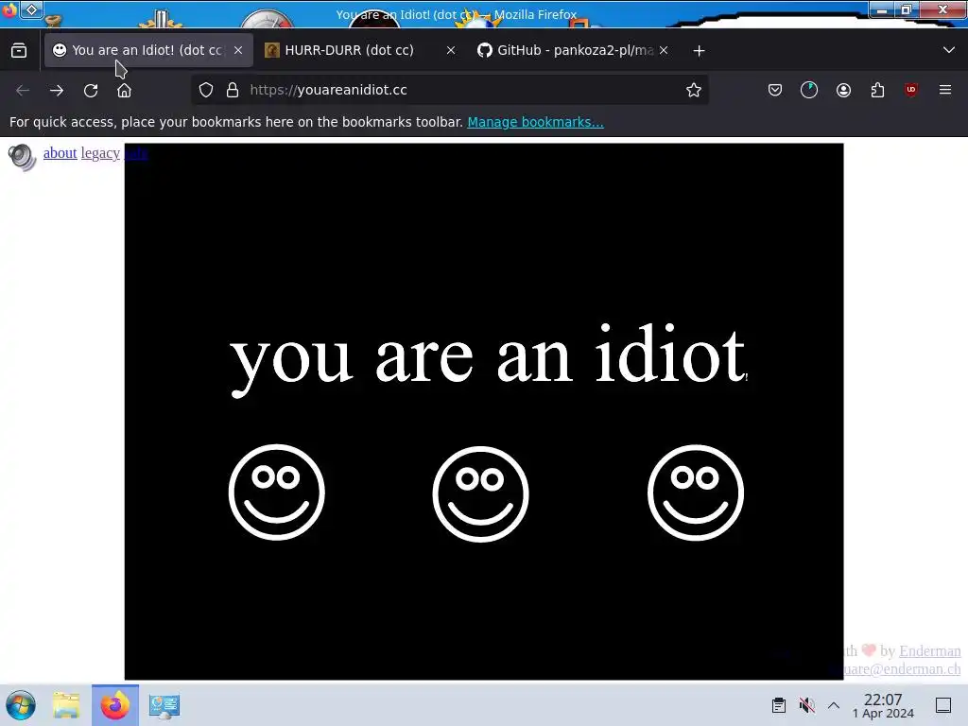The height and width of the screenshot is (726, 968).
Task: Open the circular progress extension icon
Action: 809,90
